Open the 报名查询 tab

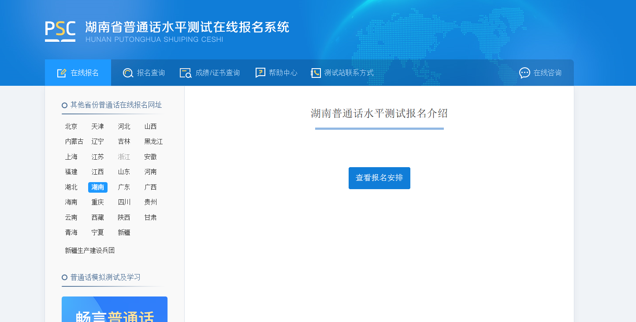click(151, 73)
